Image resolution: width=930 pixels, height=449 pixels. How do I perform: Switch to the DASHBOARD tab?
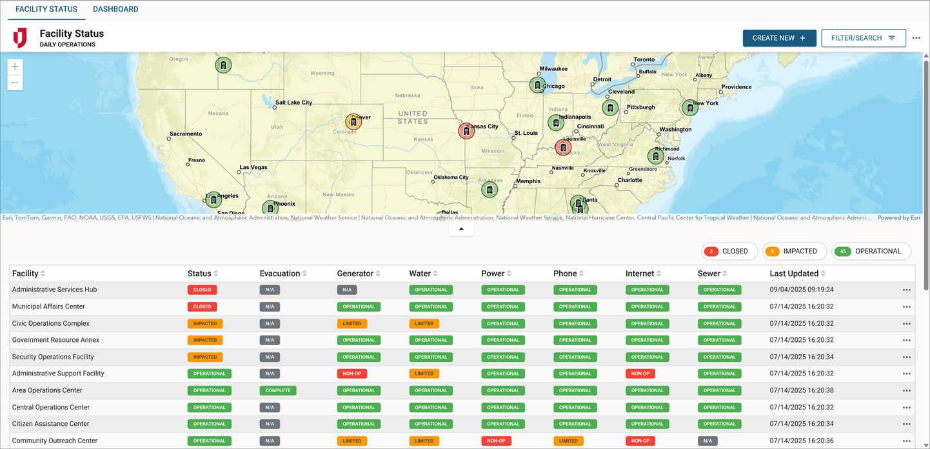pyautogui.click(x=115, y=9)
